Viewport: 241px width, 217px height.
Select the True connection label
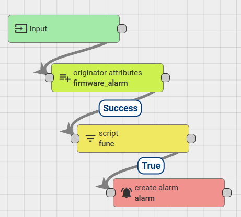(x=151, y=166)
